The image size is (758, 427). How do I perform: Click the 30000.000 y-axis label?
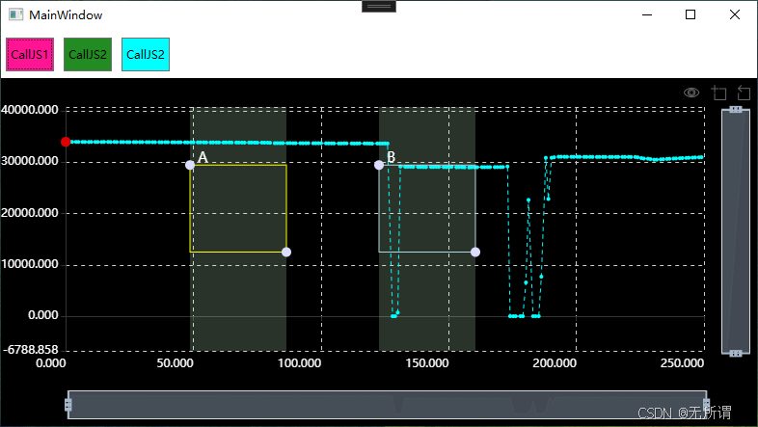pos(30,161)
